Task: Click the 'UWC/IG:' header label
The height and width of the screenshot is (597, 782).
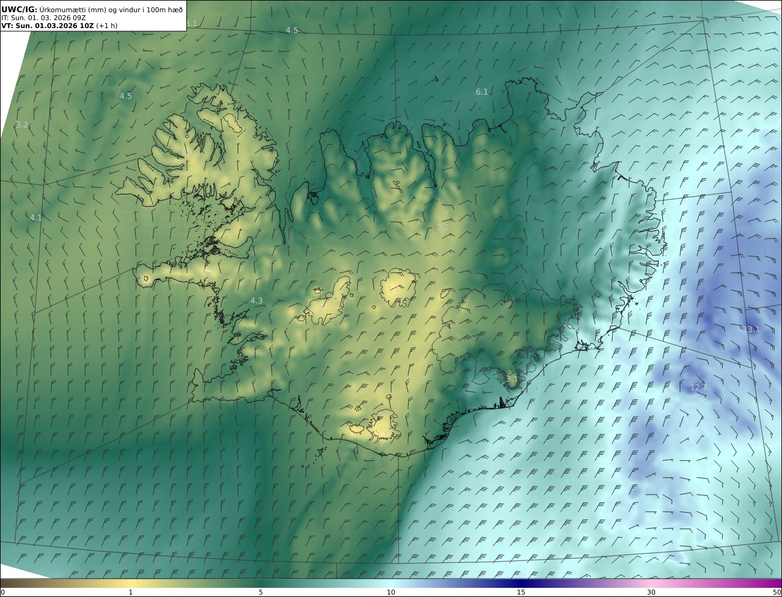Action: 20,9
